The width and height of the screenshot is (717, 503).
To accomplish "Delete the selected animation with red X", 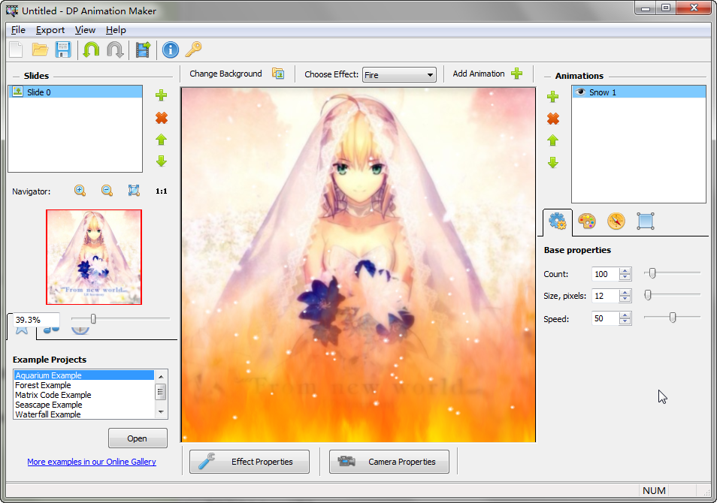I will pos(553,119).
